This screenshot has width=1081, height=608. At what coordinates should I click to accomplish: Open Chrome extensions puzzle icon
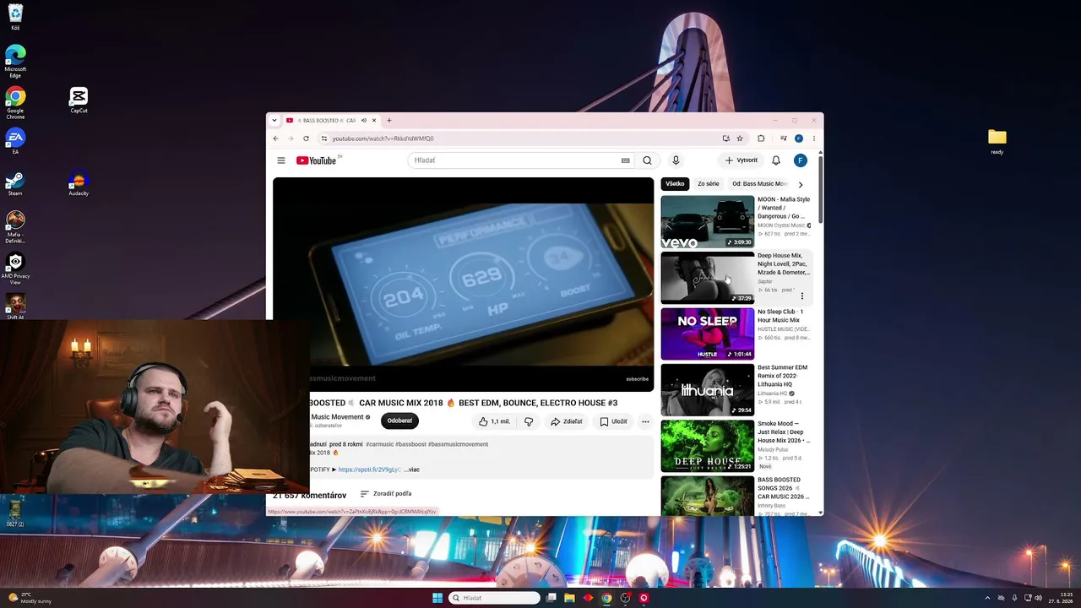click(x=761, y=138)
